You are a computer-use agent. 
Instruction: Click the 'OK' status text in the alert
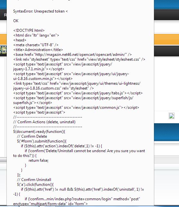point(16,21)
